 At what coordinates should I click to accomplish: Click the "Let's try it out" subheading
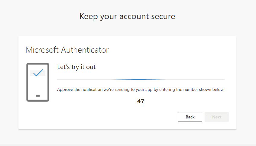(x=76, y=67)
